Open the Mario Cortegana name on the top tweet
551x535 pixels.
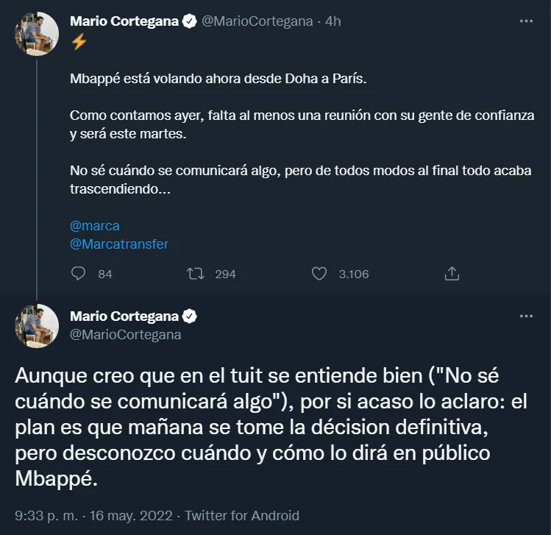pyautogui.click(x=124, y=21)
